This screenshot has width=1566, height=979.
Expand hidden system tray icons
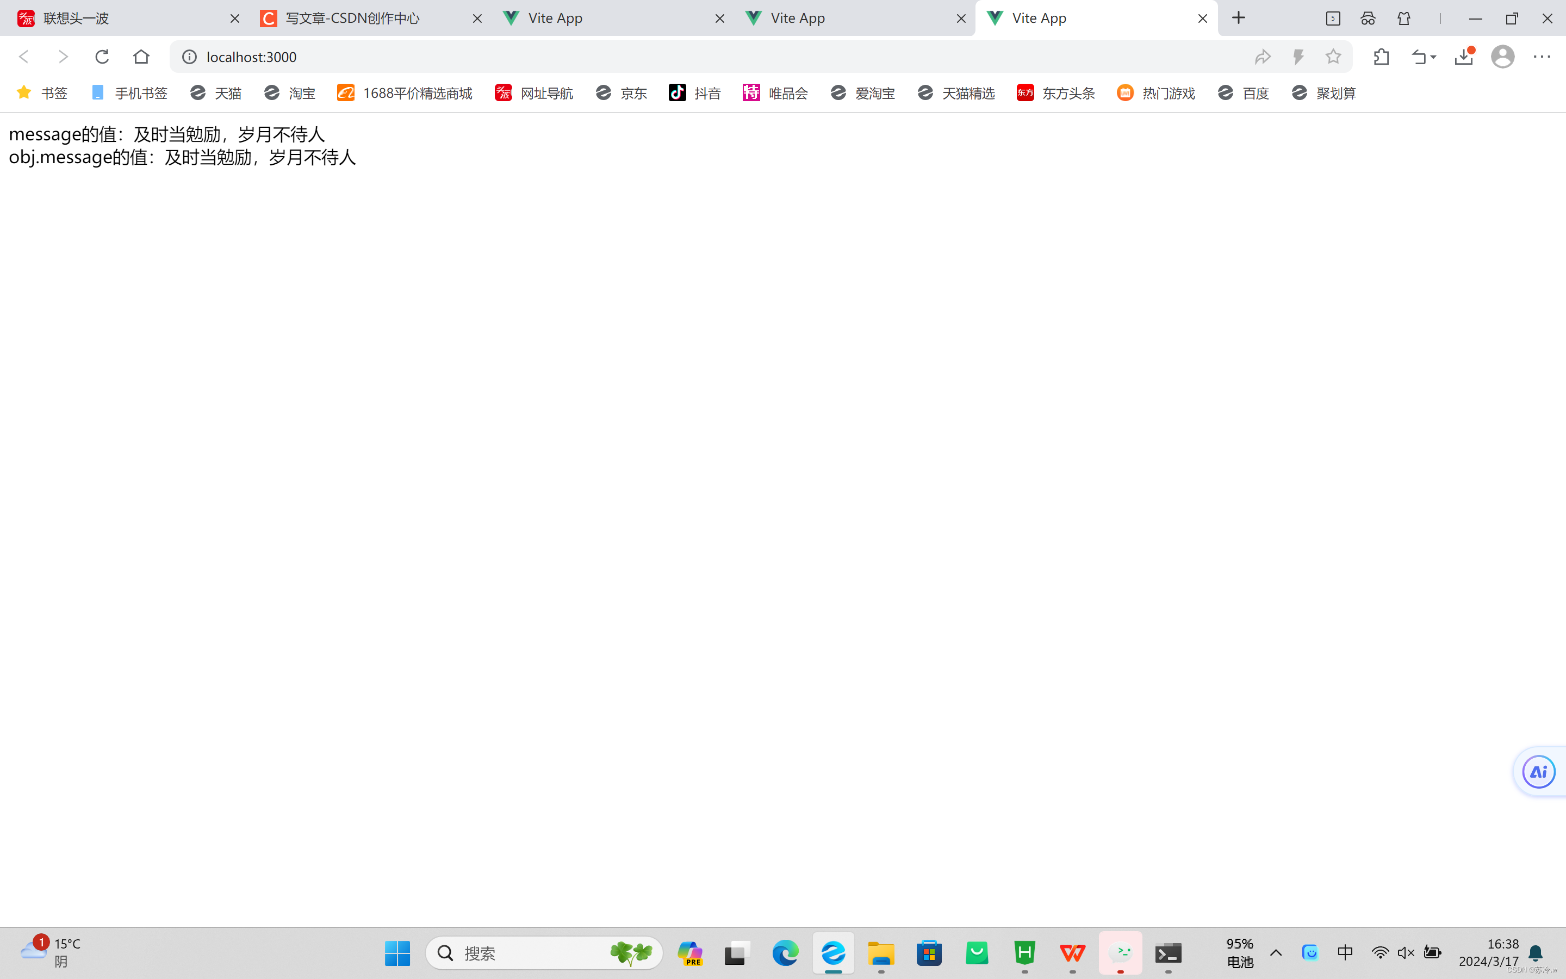point(1276,952)
